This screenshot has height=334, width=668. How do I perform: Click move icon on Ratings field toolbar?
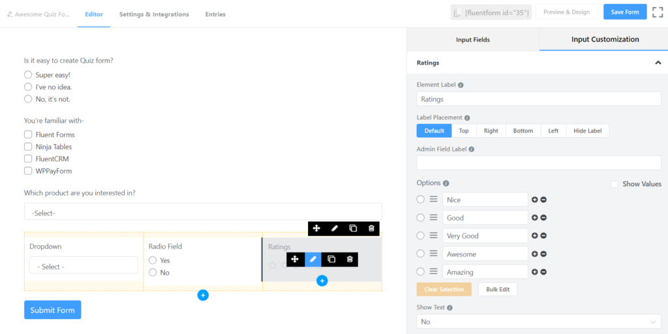(295, 259)
